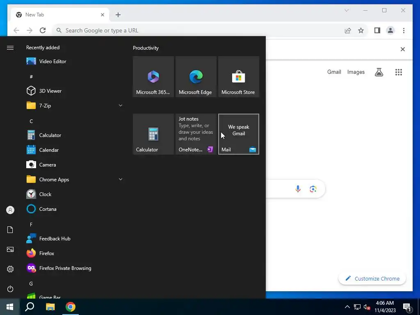Image resolution: width=420 pixels, height=315 pixels.
Task: Expand the Start menu hamburger
Action: click(x=10, y=48)
